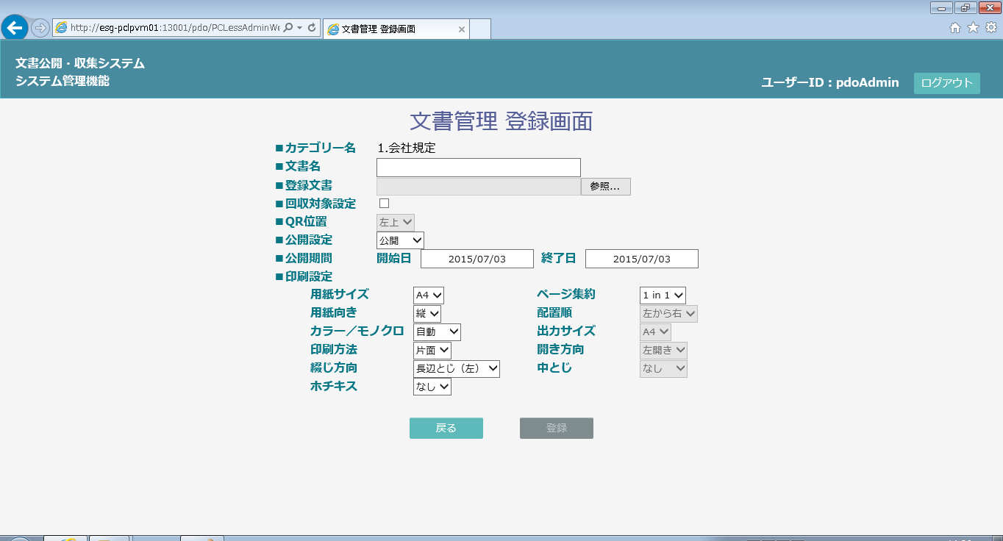Click the 文書名 text input field
Image resolution: width=1003 pixels, height=541 pixels.
point(478,168)
